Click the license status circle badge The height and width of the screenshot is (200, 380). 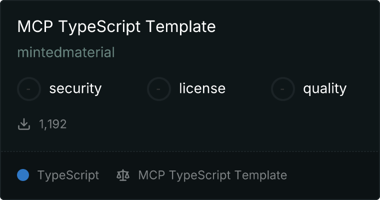[x=159, y=89]
